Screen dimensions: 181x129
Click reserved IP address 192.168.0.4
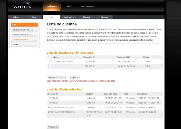coord(90,62)
